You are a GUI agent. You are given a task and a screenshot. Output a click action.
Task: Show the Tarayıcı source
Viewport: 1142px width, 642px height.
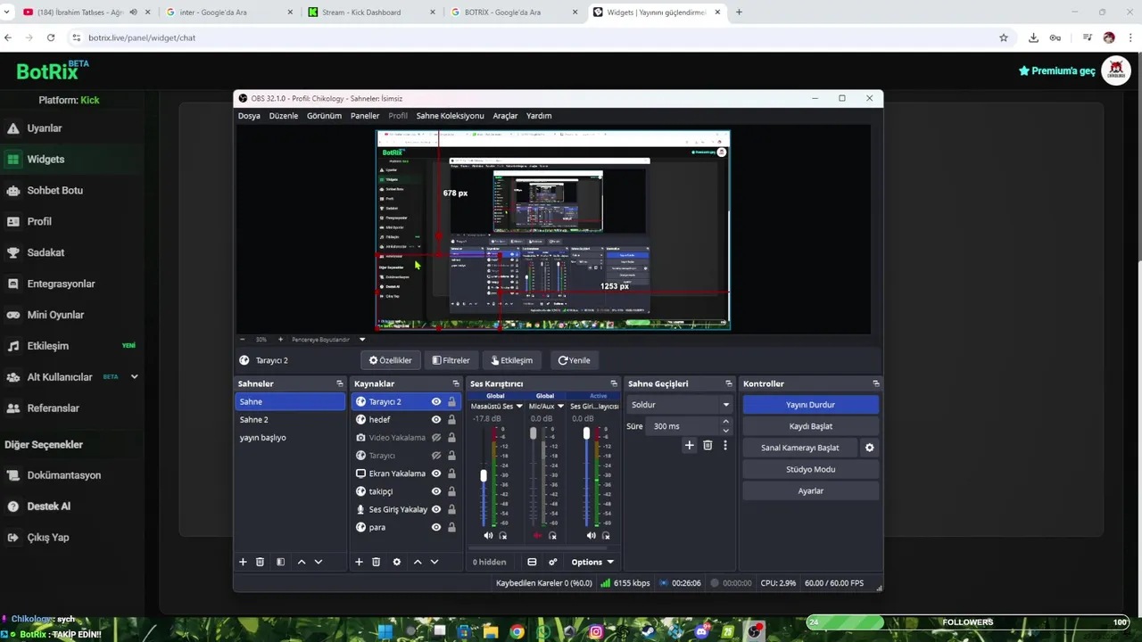tap(436, 456)
